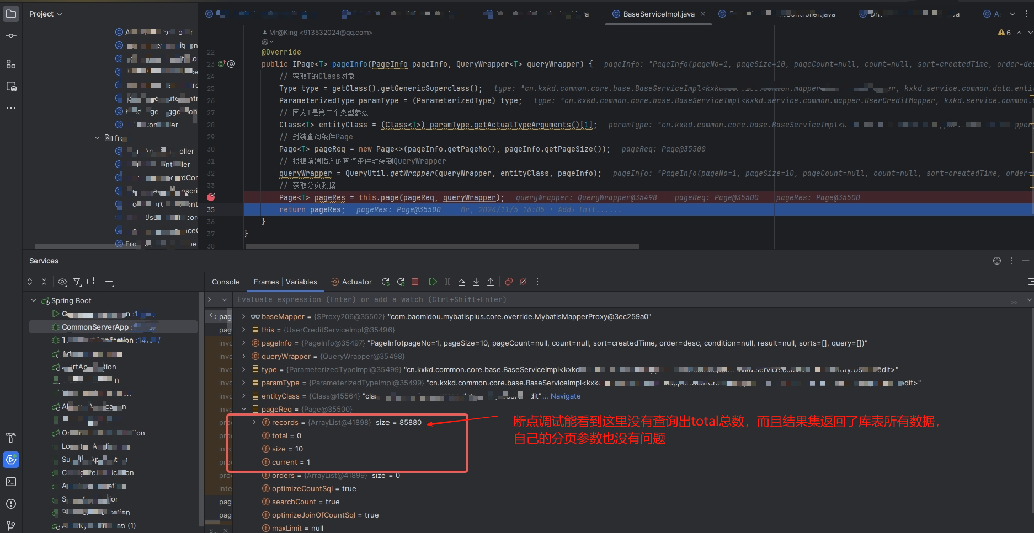Open the Problems tool window icon
The width and height of the screenshot is (1034, 533).
pyautogui.click(x=11, y=504)
